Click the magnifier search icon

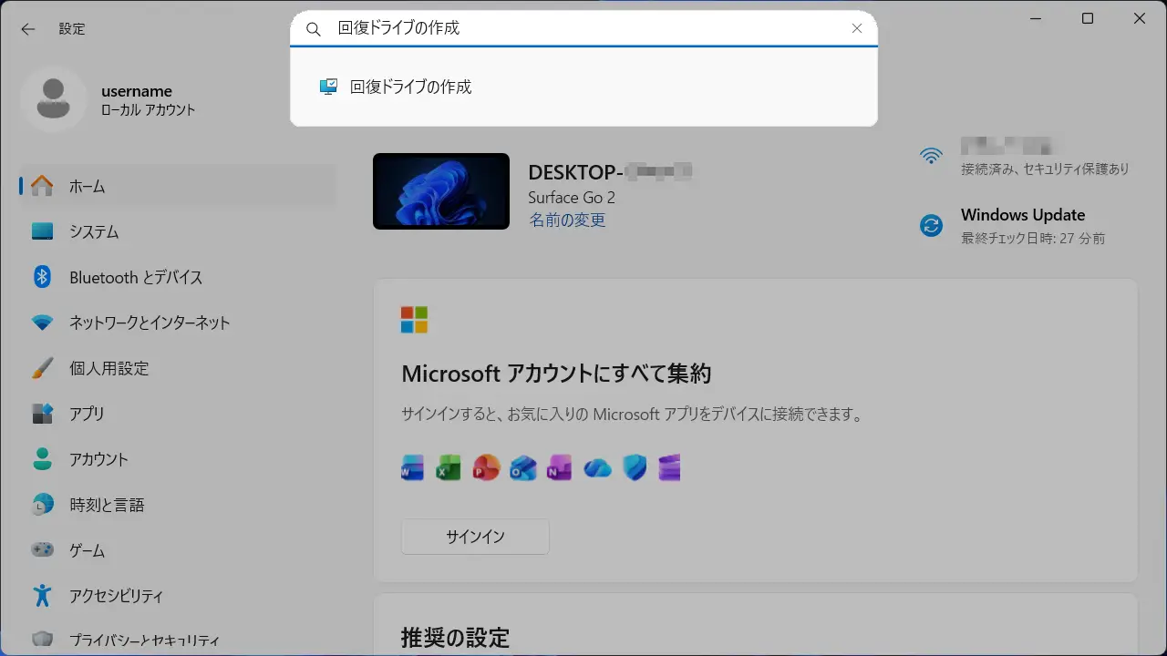tap(314, 29)
